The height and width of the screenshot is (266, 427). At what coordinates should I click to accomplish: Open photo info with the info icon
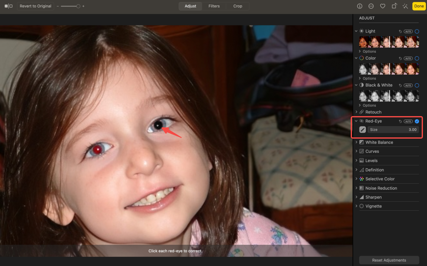(359, 6)
